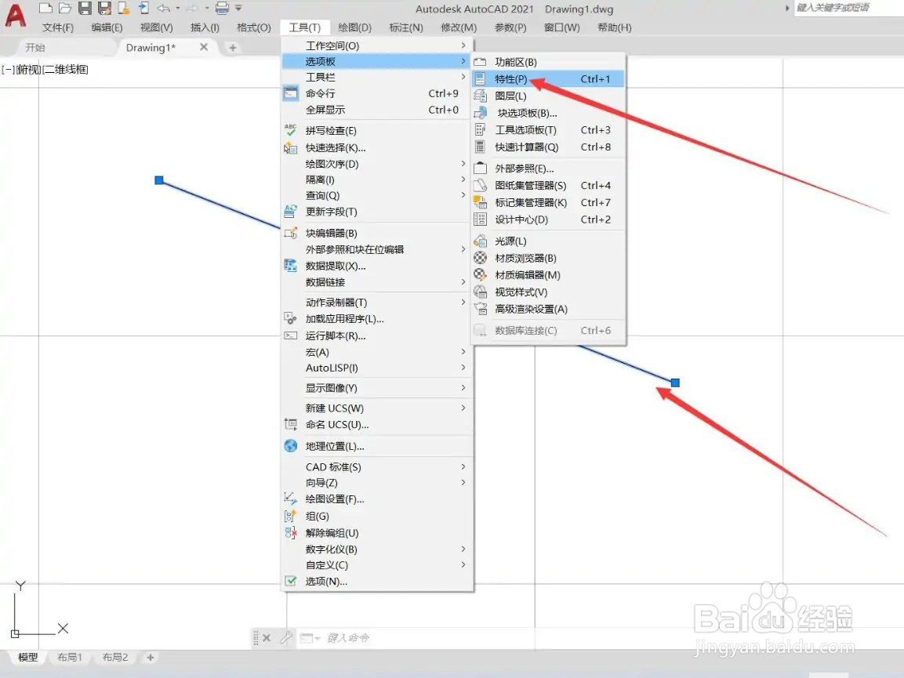Open the 参数(P) menu

(510, 27)
